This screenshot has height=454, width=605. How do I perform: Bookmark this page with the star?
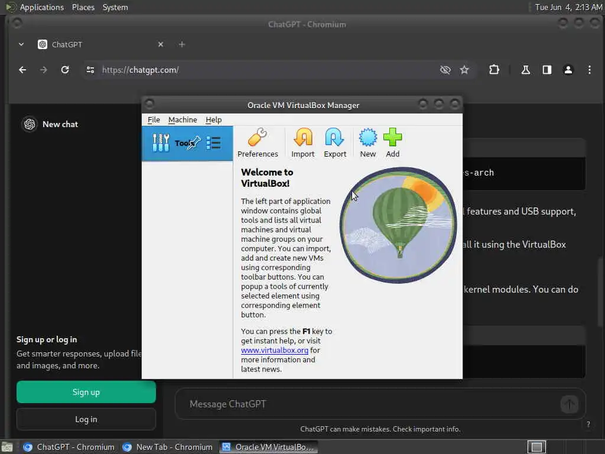point(464,70)
